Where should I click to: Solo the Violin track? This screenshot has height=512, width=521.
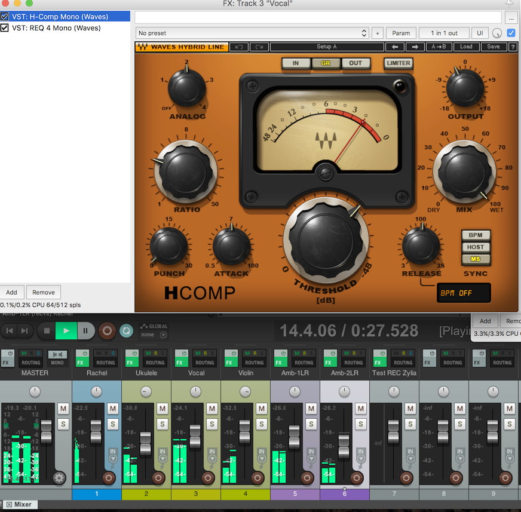(262, 424)
